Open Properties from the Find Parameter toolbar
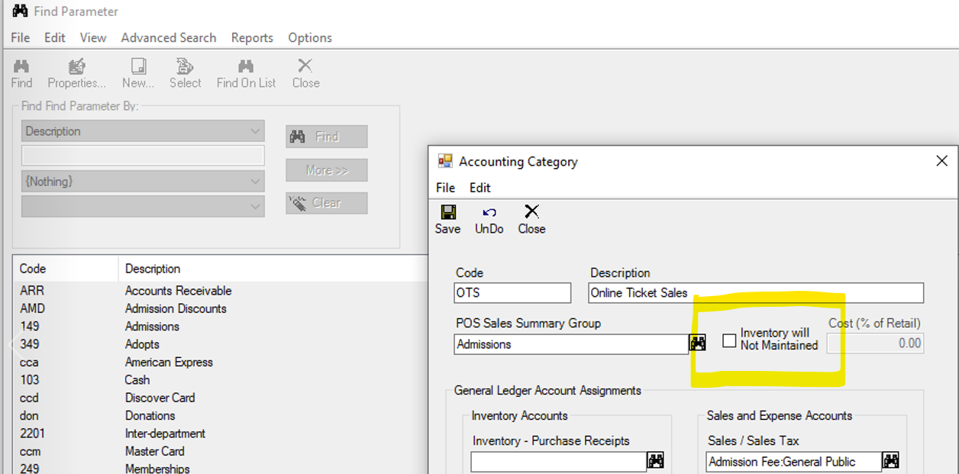This screenshot has width=959, height=474. [76, 73]
